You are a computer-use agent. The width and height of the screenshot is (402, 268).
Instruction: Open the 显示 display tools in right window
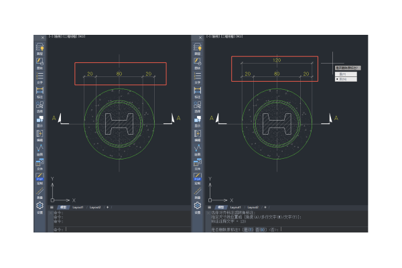198,121
